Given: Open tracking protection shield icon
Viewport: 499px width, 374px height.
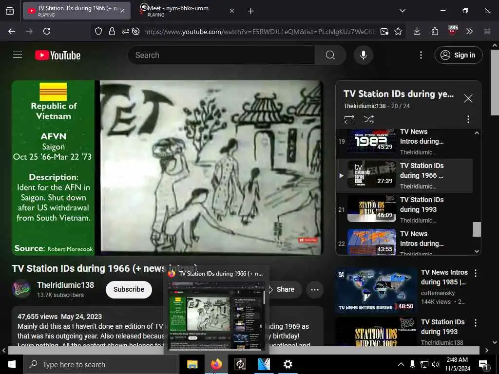Looking at the screenshot, I should pos(98,31).
